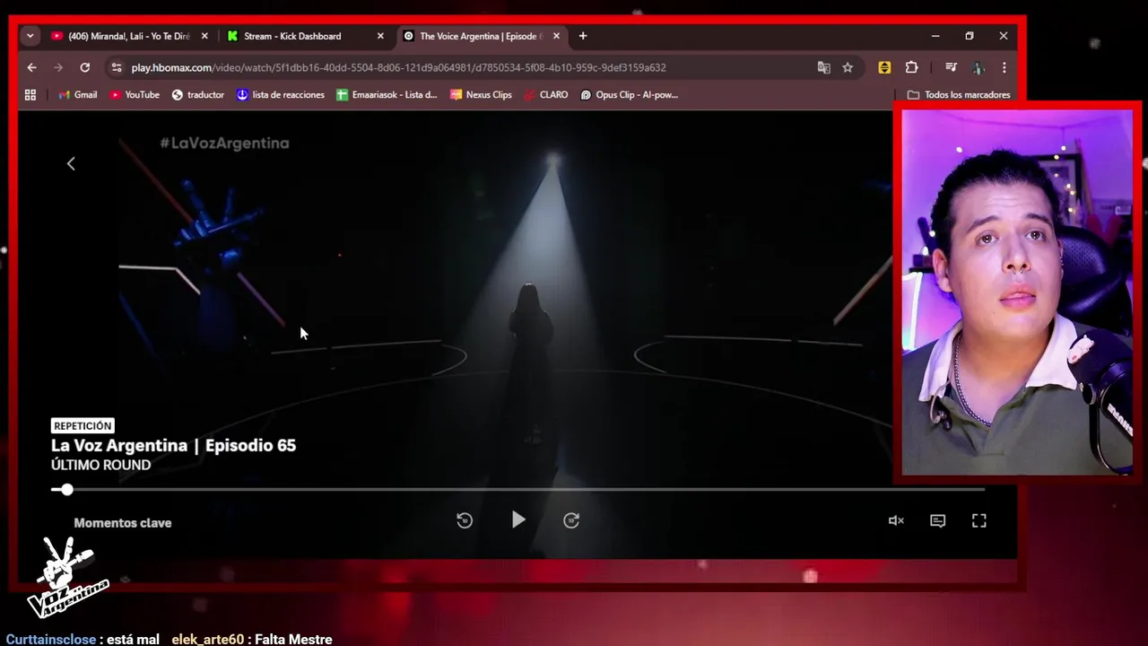This screenshot has width=1148, height=646.
Task: Go back to previous browser page
Action: [x=31, y=67]
